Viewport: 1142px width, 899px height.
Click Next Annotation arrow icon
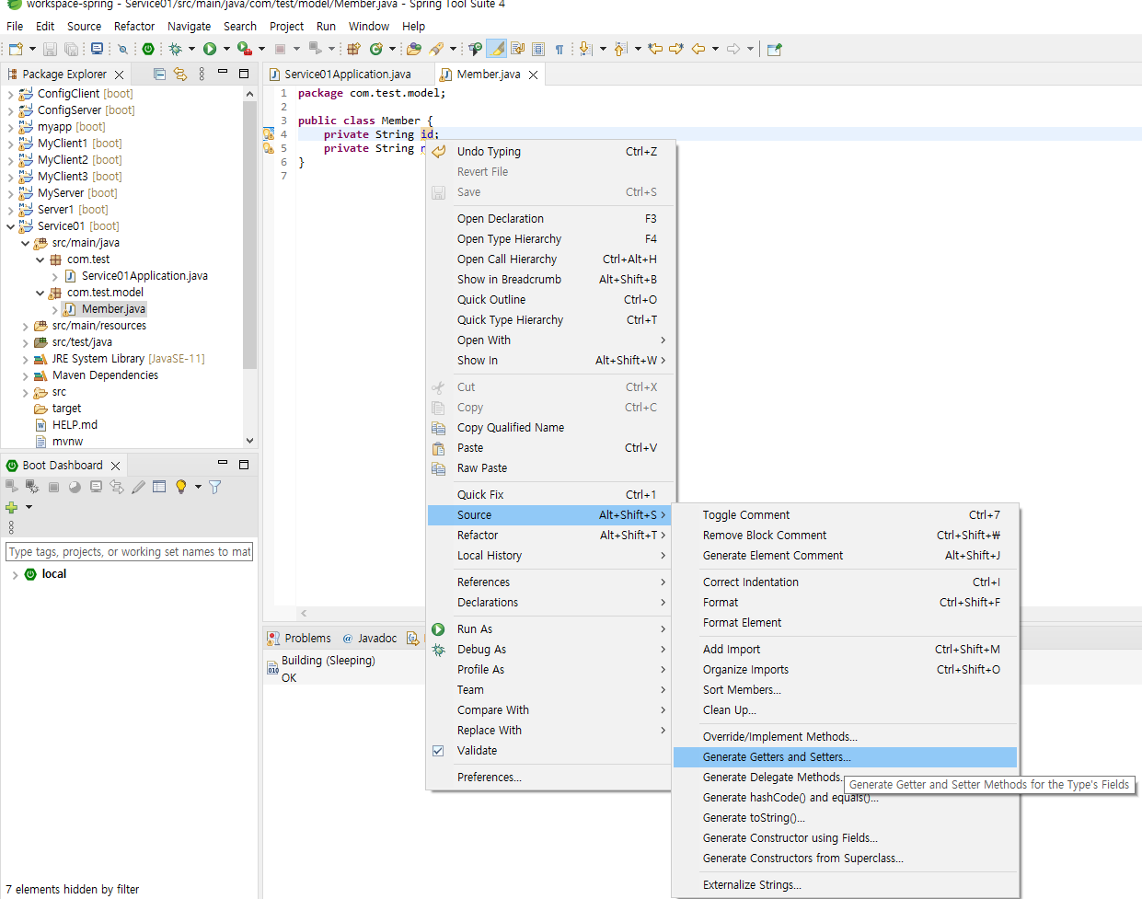tap(584, 49)
